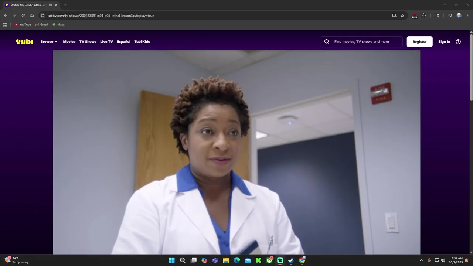The image size is (473, 266).
Task: Open Microsoft Teams from taskbar
Action: pos(215,260)
